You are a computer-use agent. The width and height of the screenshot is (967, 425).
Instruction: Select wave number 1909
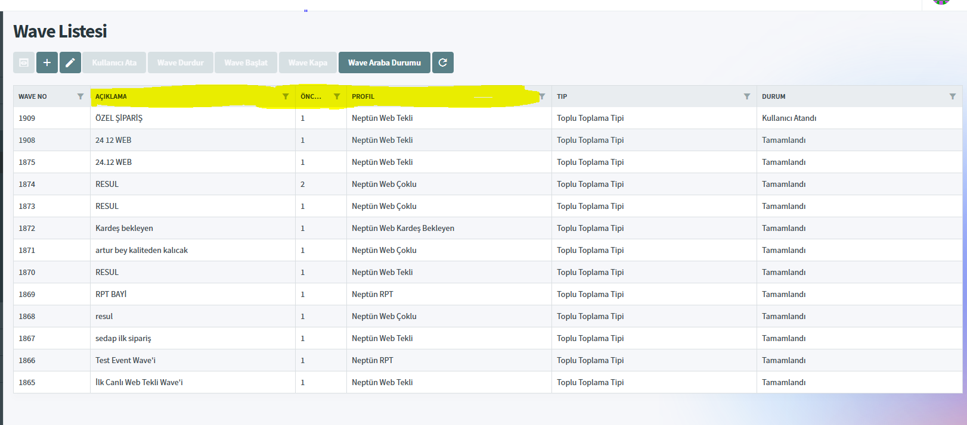tap(27, 118)
